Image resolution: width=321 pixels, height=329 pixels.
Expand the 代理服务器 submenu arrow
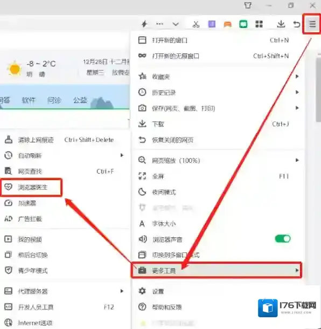(x=122, y=291)
